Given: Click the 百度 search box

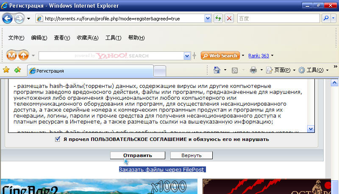Looking at the screenshot, I should click(278, 19).
